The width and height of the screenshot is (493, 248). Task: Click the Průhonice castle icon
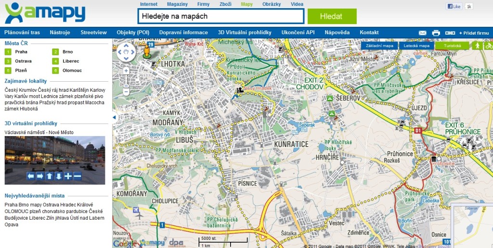[x=434, y=158]
